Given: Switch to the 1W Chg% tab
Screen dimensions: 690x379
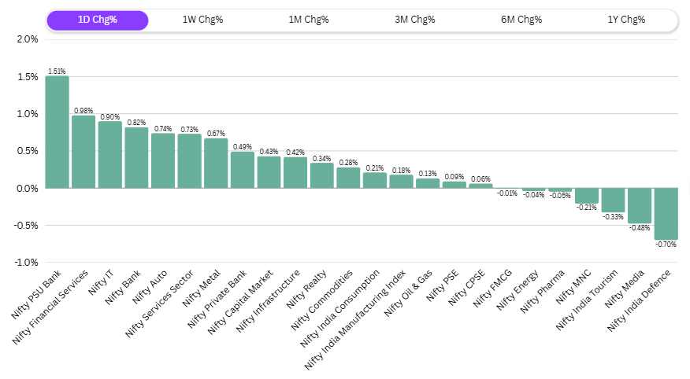Looking at the screenshot, I should coord(203,20).
